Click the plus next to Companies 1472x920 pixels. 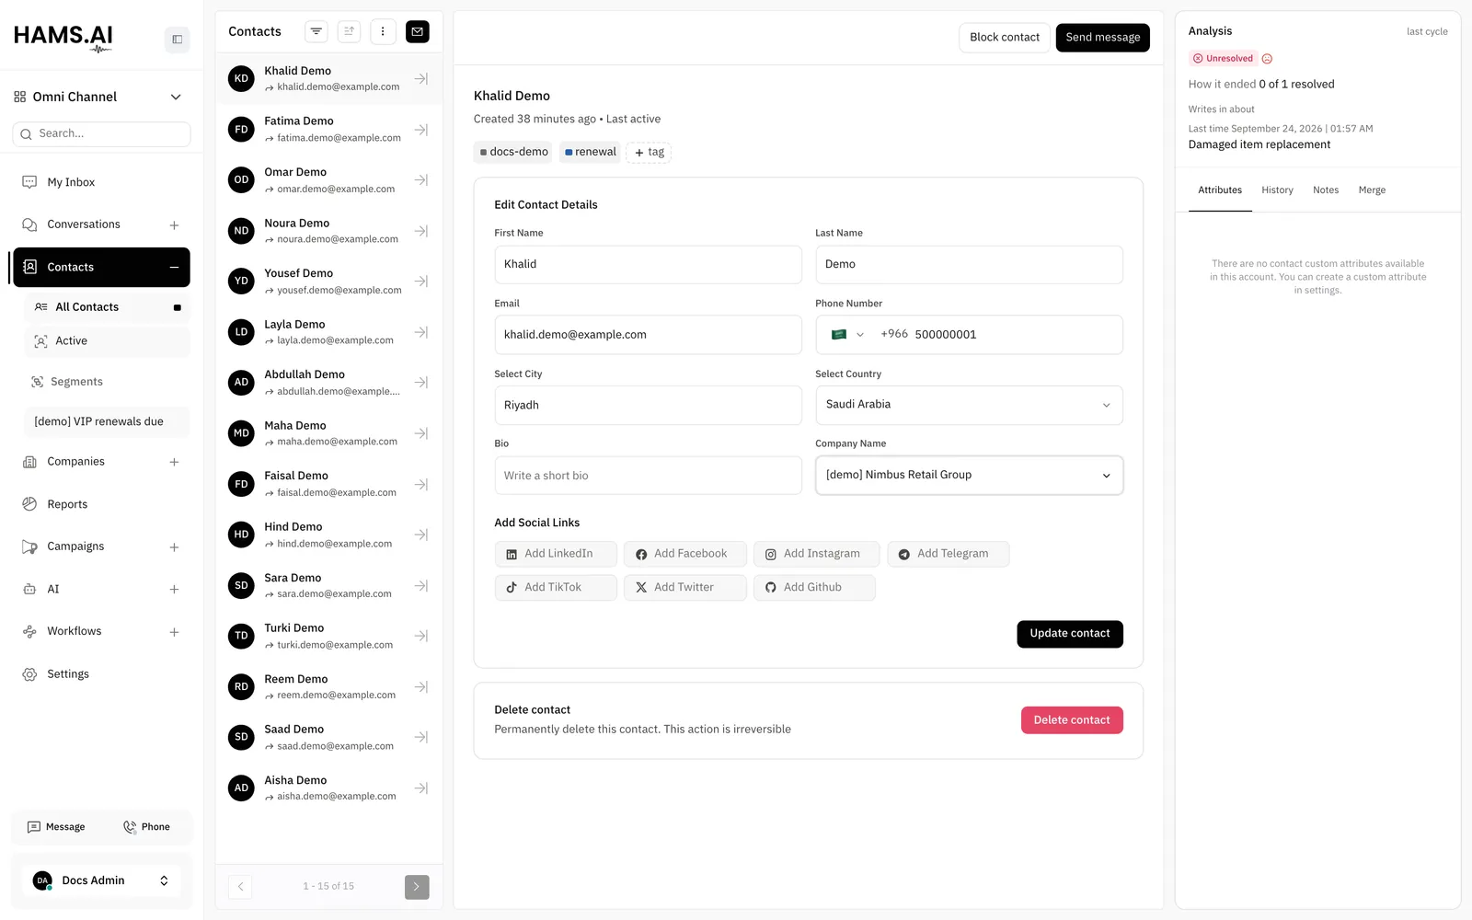pyautogui.click(x=174, y=462)
